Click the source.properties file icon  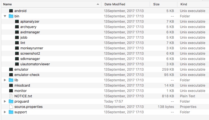[11, 107]
